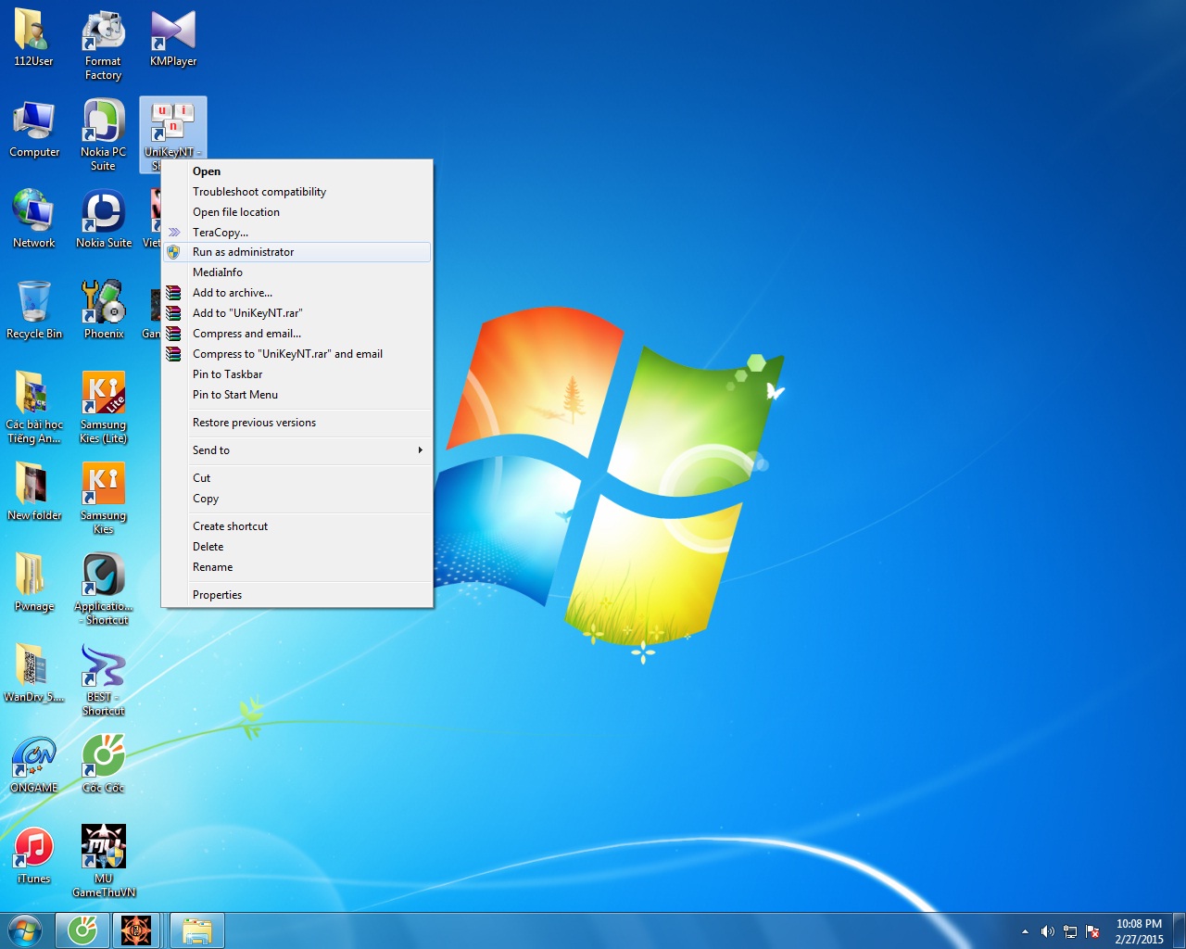Image resolution: width=1186 pixels, height=949 pixels.
Task: Open the network status tray icon
Action: [x=1070, y=931]
